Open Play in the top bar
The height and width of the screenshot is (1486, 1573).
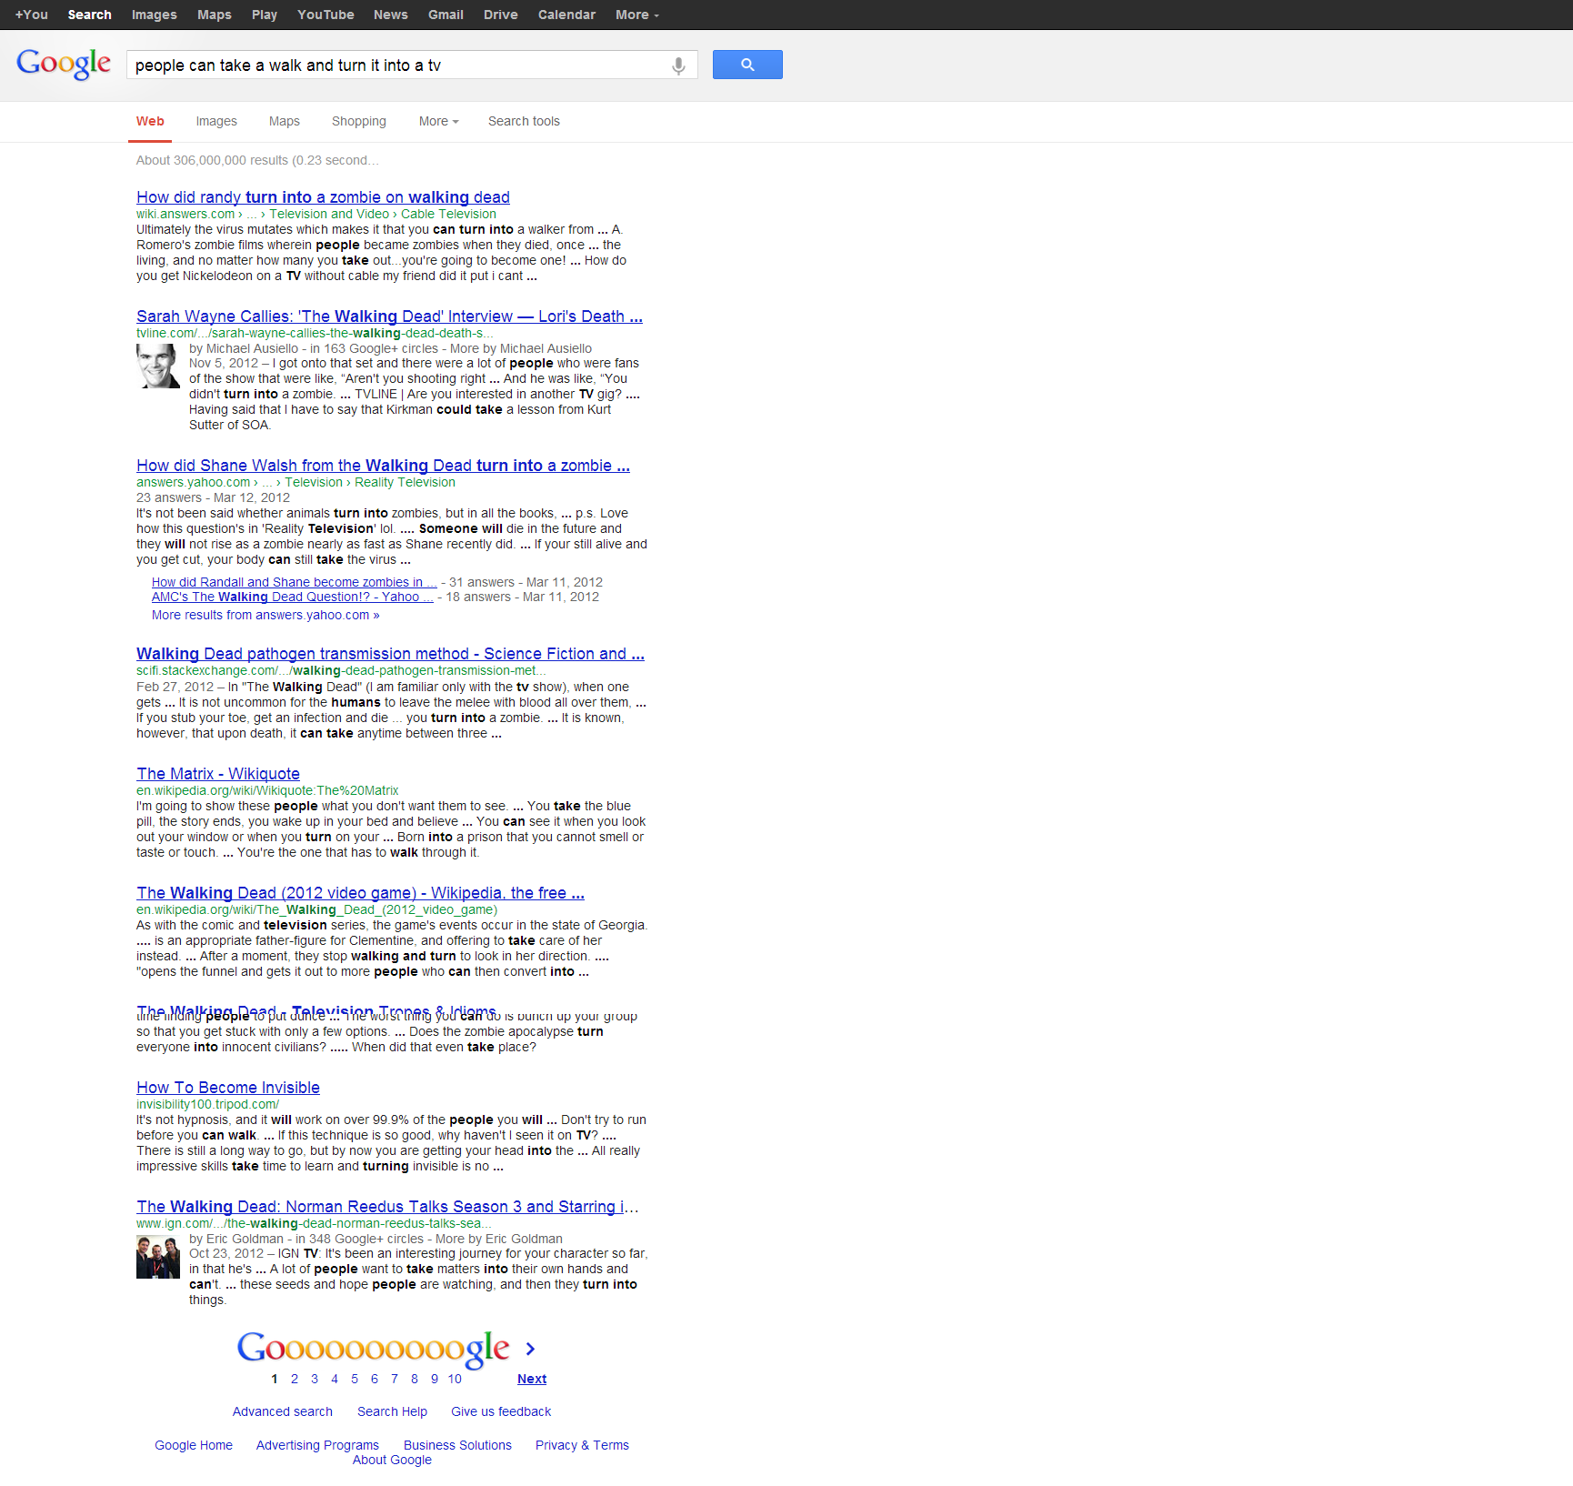[265, 15]
